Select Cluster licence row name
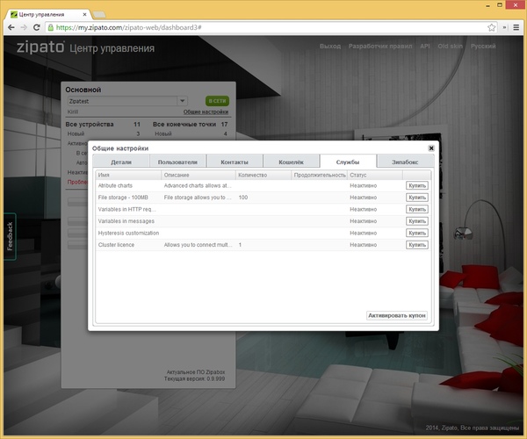The width and height of the screenshot is (527, 439). (116, 245)
